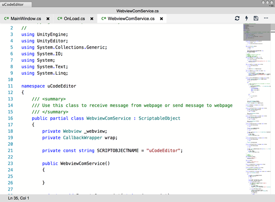Viewport: 275px width, 202px height.
Task: Click the 'using System.Text;' line
Action: click(x=44, y=66)
